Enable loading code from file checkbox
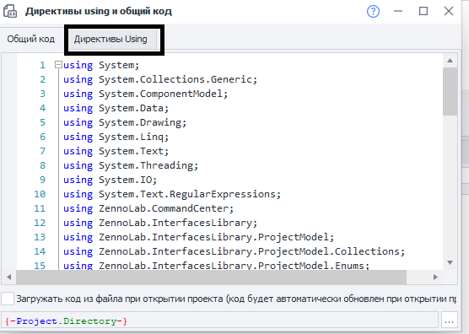The height and width of the screenshot is (334, 469). tap(8, 299)
